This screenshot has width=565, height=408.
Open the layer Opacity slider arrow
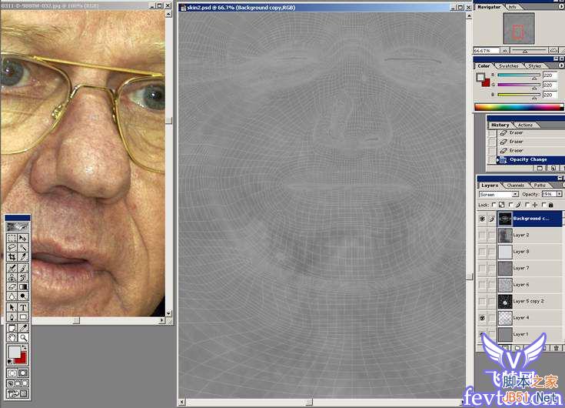click(559, 194)
